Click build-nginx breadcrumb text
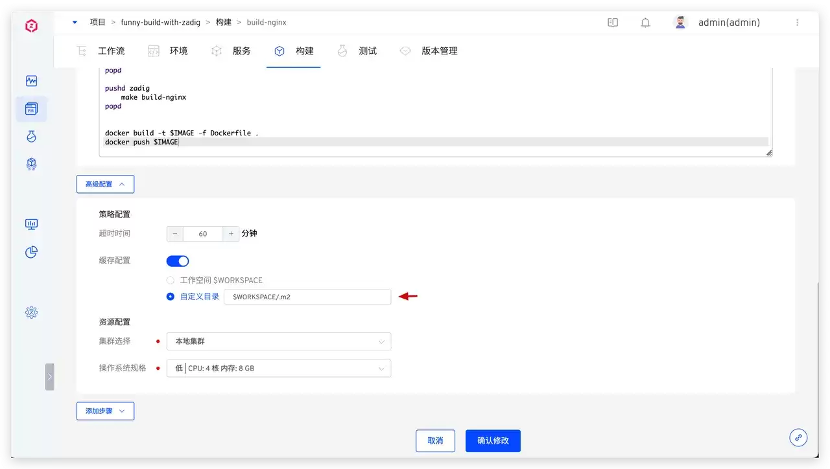The width and height of the screenshot is (830, 469). tap(267, 22)
